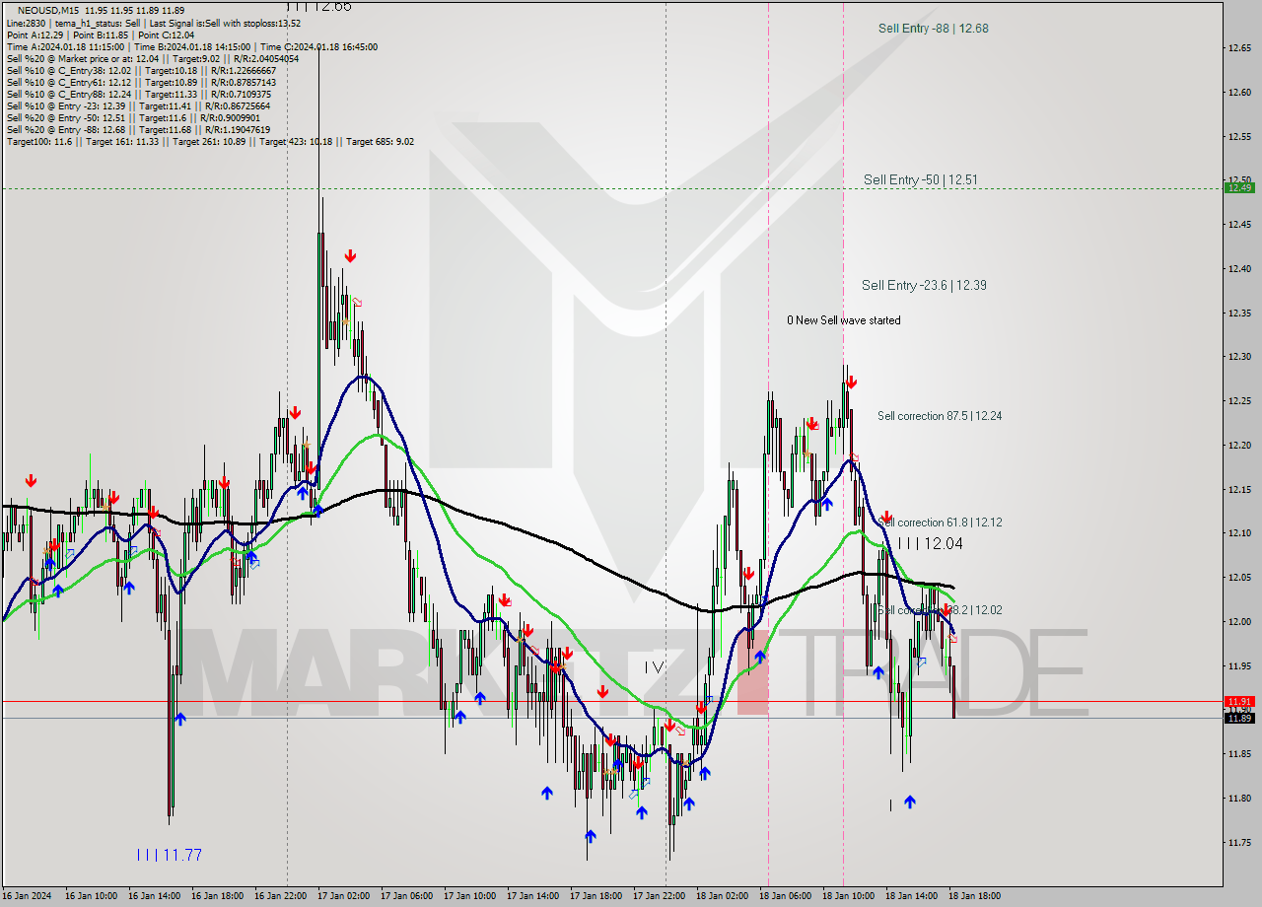This screenshot has height=907, width=1262.
Task: Click the '16 Jan 2024' time axis label
Action: (x=27, y=896)
